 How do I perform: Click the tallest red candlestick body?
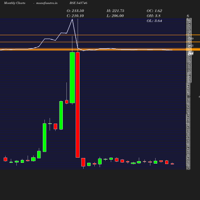click(x=78, y=105)
